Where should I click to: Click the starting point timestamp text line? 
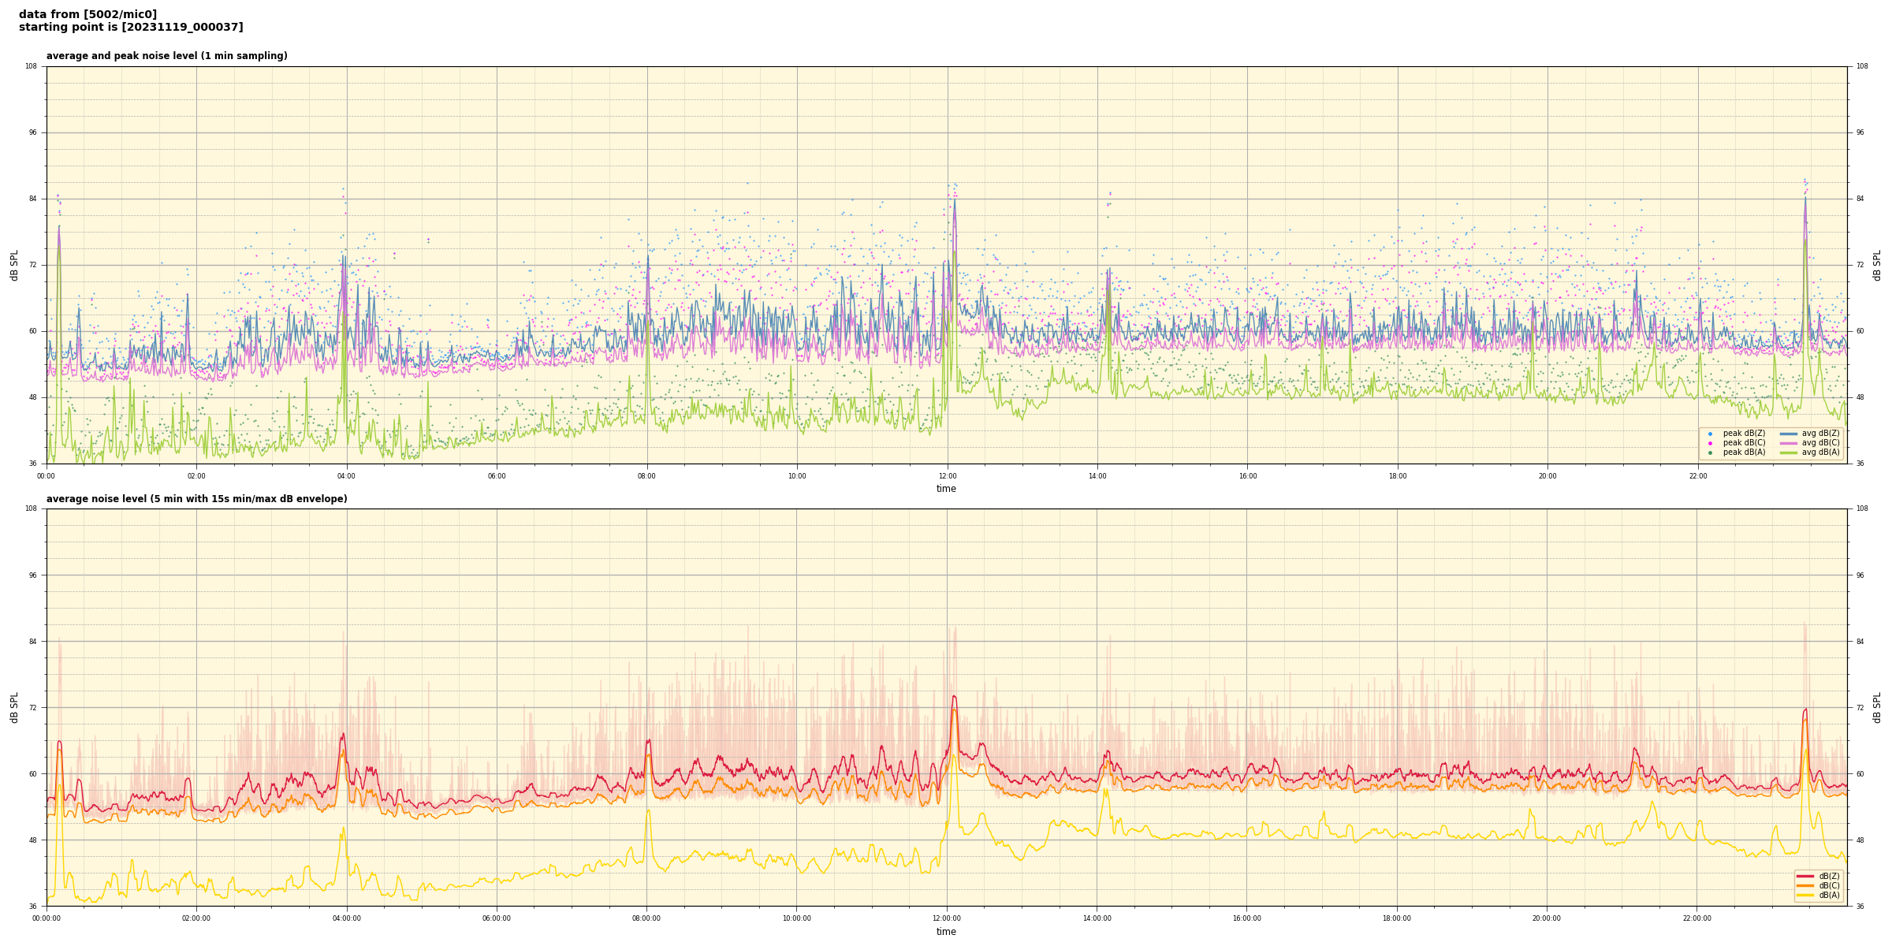131,28
